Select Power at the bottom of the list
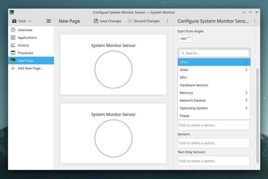This screenshot has width=268, height=179. click(x=184, y=116)
